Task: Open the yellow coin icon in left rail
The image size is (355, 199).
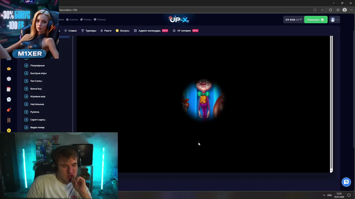Action: 9,130
